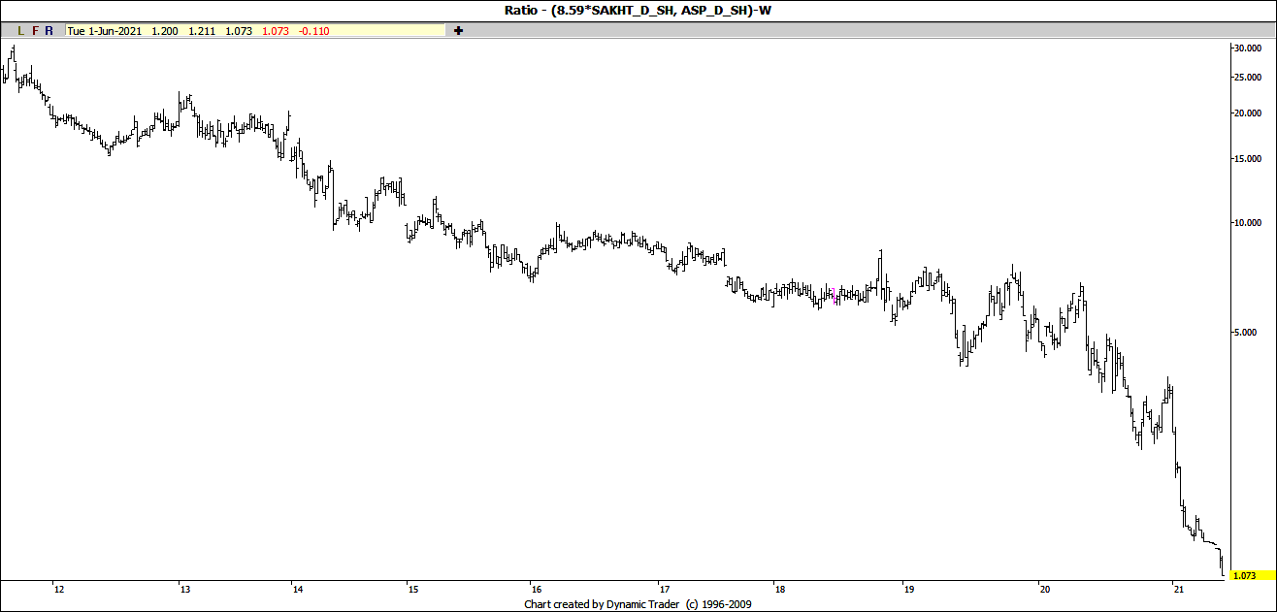This screenshot has height=612, width=1277.
Task: Click the red net change value -0.110
Action: pyautogui.click(x=313, y=31)
